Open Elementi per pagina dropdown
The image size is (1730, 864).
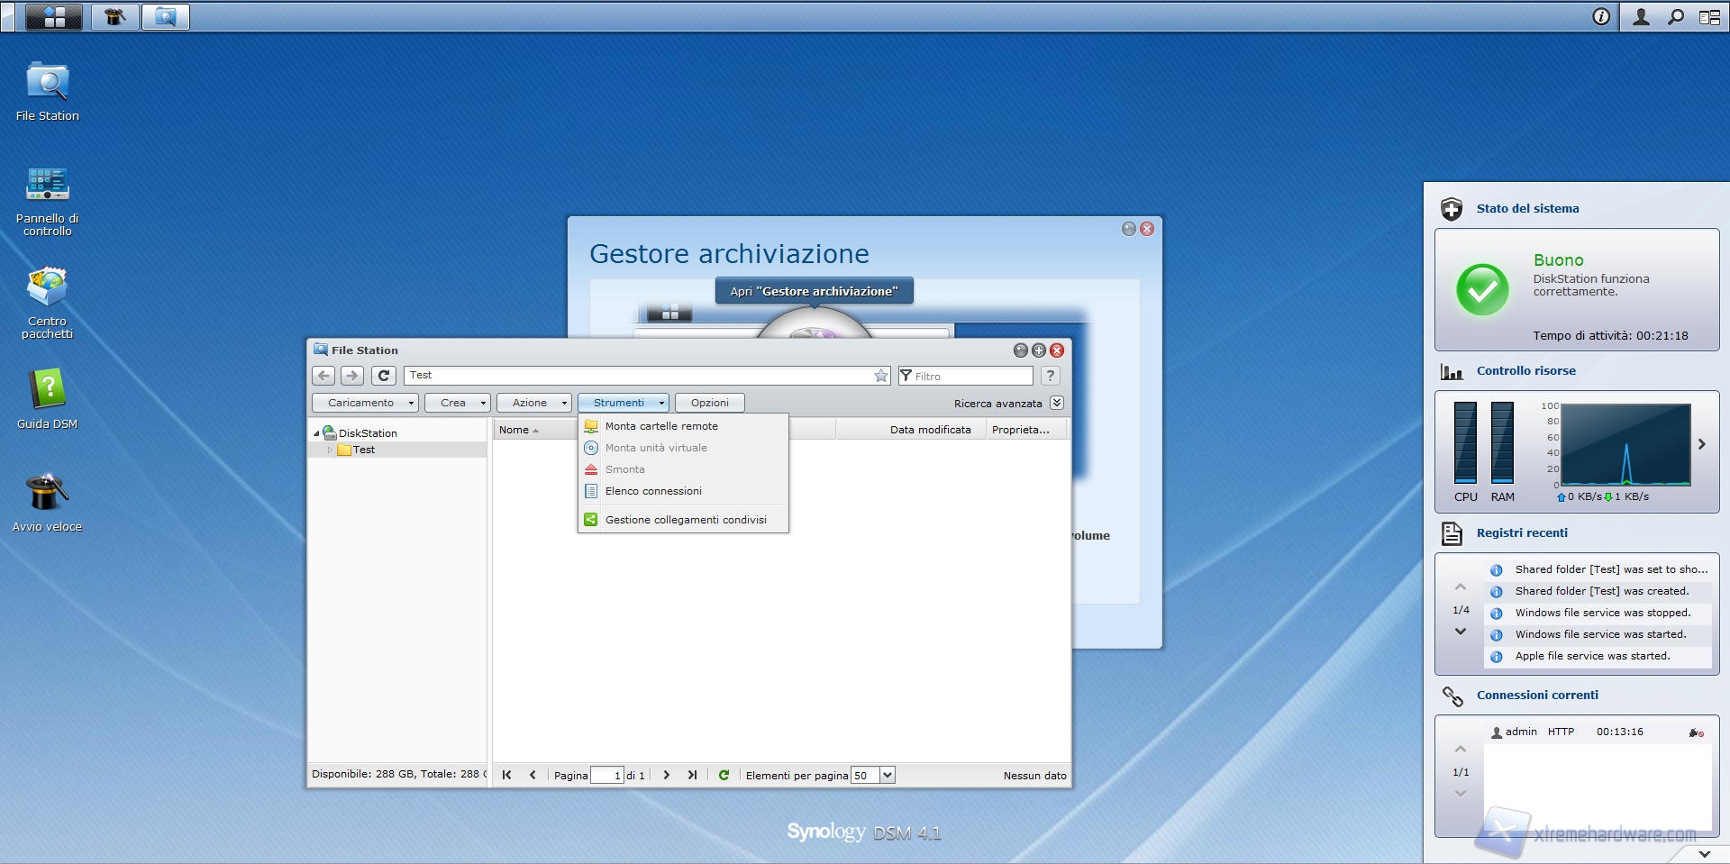click(x=888, y=775)
